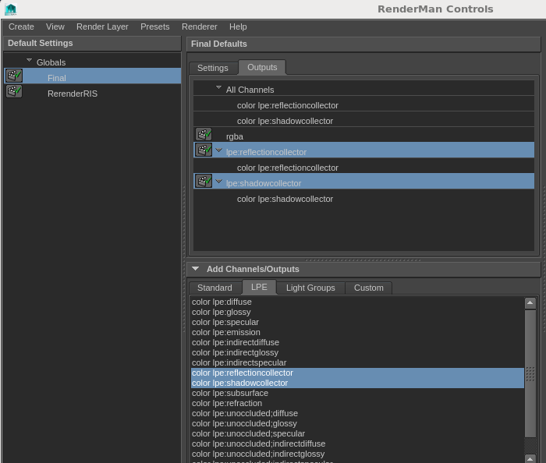546x463 pixels.
Task: Collapse the All Channels group
Action: 219,88
